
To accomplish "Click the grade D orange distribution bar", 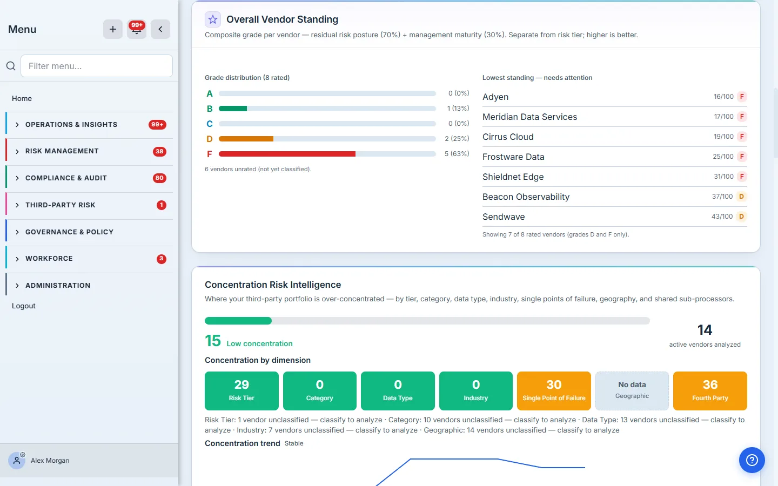I will [246, 139].
